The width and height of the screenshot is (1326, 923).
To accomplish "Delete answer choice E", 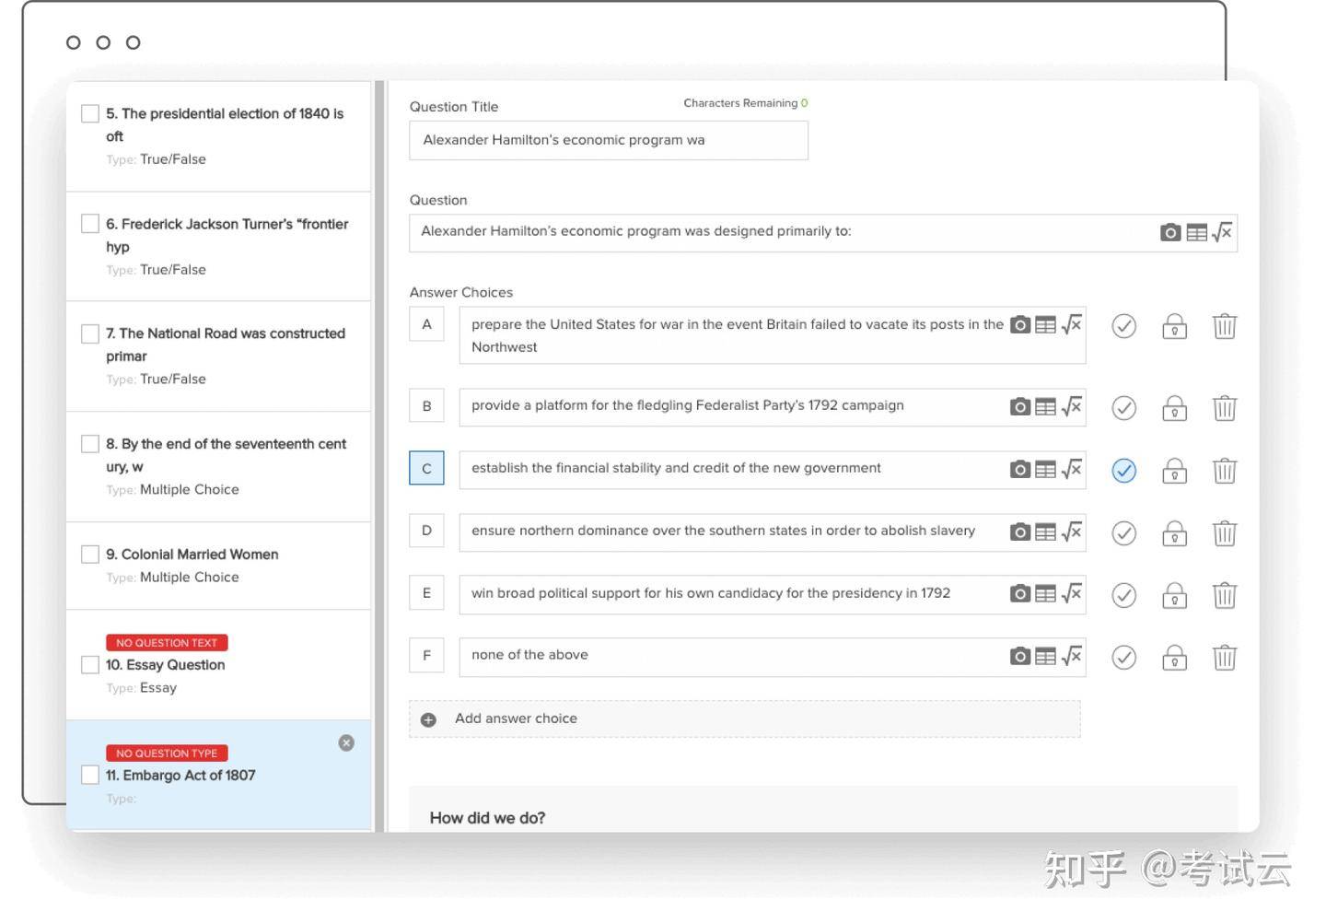I will coord(1225,595).
